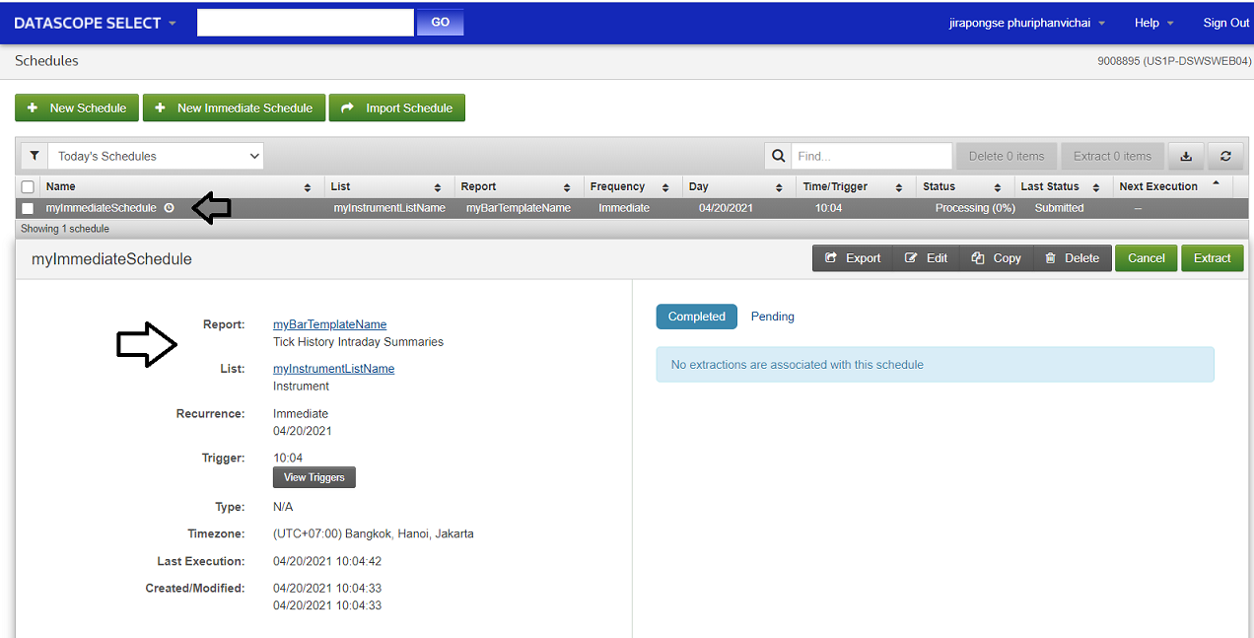Image resolution: width=1254 pixels, height=638 pixels.
Task: Toggle the select-all checkbox in header
Action: [28, 187]
